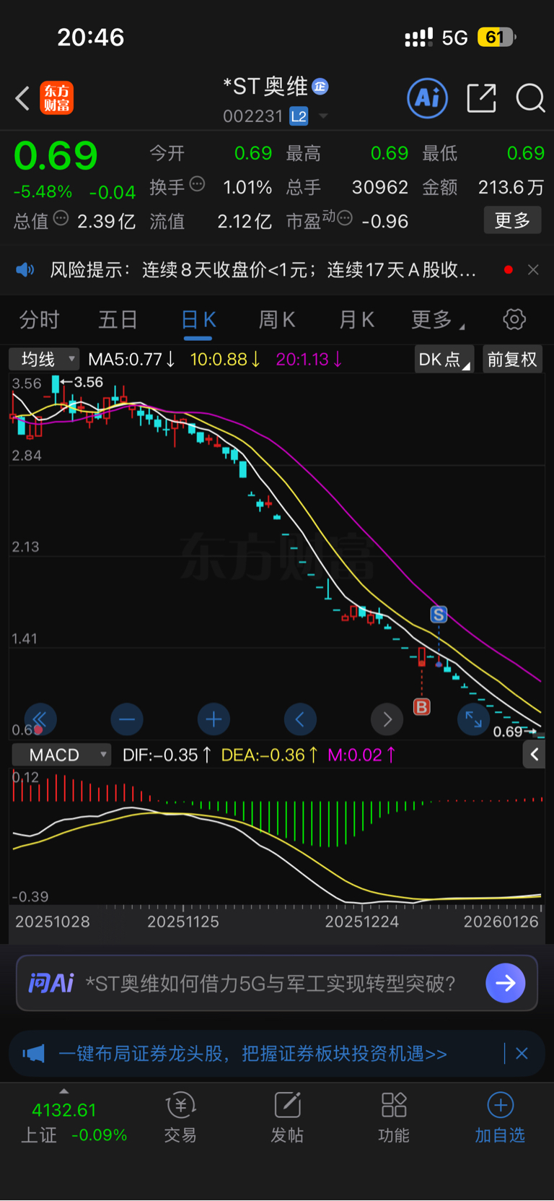The width and height of the screenshot is (554, 1201).
Task: Tap the yellow 10:0.88 MA label
Action: pos(225,359)
